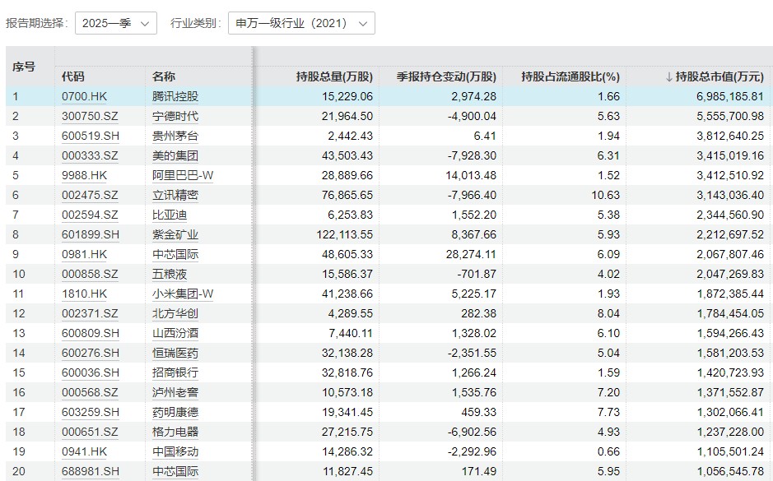Open stock code link 002594.SZ
Screen dimensions: 773x481
pyautogui.click(x=90, y=215)
